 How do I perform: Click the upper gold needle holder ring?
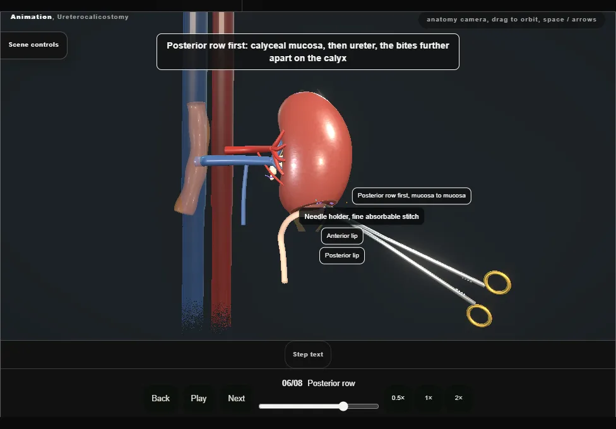tap(497, 283)
